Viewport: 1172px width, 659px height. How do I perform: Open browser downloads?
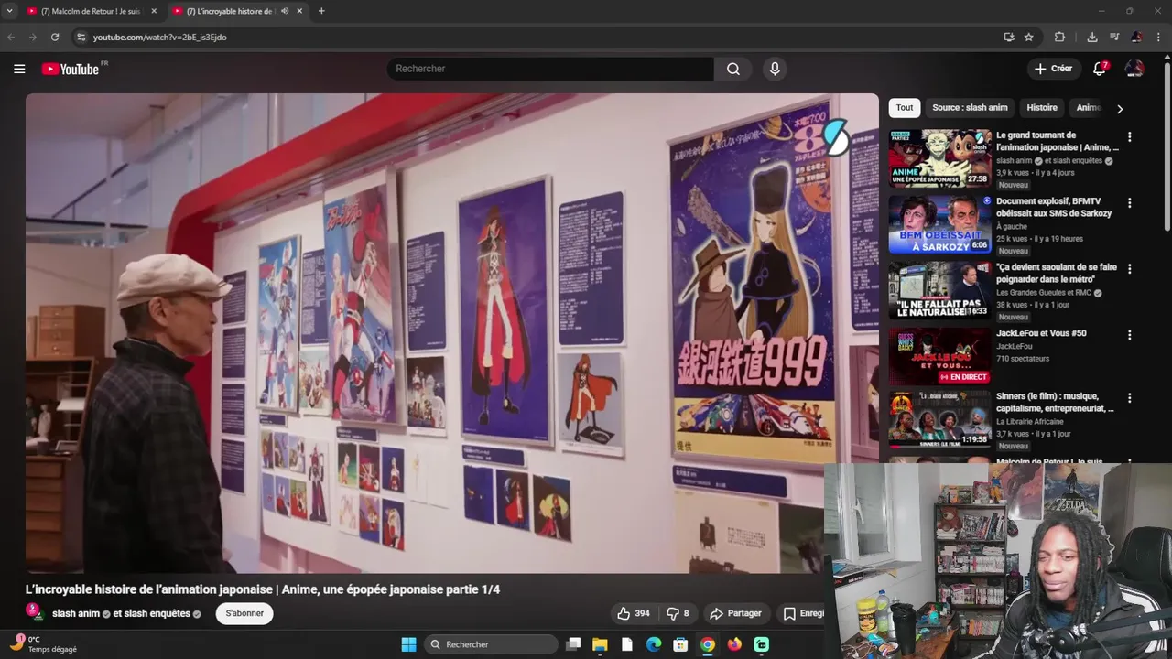pyautogui.click(x=1092, y=38)
